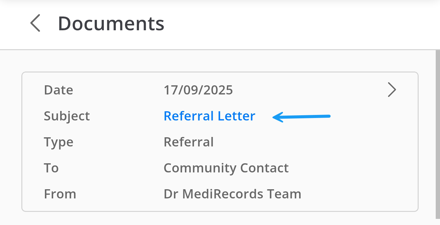Click the Date field label
The height and width of the screenshot is (225, 440).
click(58, 90)
